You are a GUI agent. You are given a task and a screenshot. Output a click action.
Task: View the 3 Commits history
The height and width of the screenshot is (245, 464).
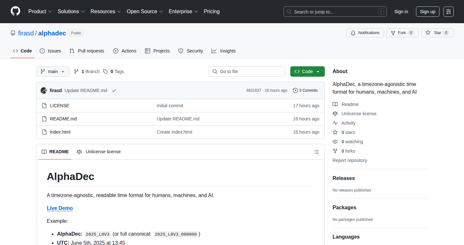coord(305,90)
